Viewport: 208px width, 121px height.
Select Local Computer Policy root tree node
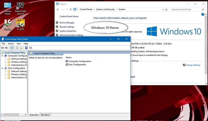[15, 53]
